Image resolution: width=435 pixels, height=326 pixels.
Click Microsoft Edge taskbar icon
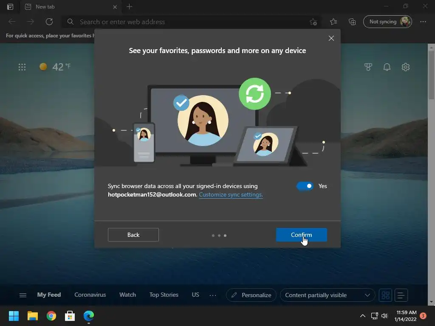click(89, 316)
